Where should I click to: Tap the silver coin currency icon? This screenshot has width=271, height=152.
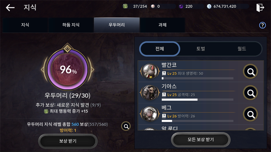coord(209,6)
